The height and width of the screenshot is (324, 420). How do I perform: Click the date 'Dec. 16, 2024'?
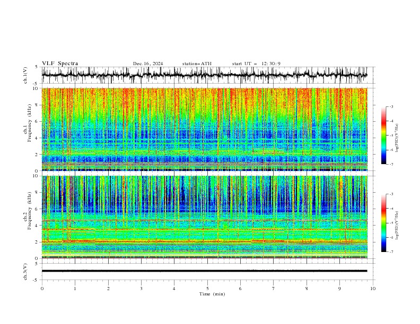(x=148, y=64)
